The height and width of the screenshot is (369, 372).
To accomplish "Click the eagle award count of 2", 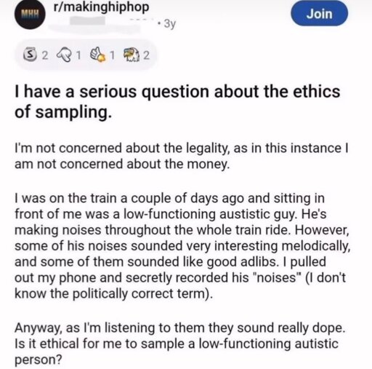I will [x=146, y=55].
